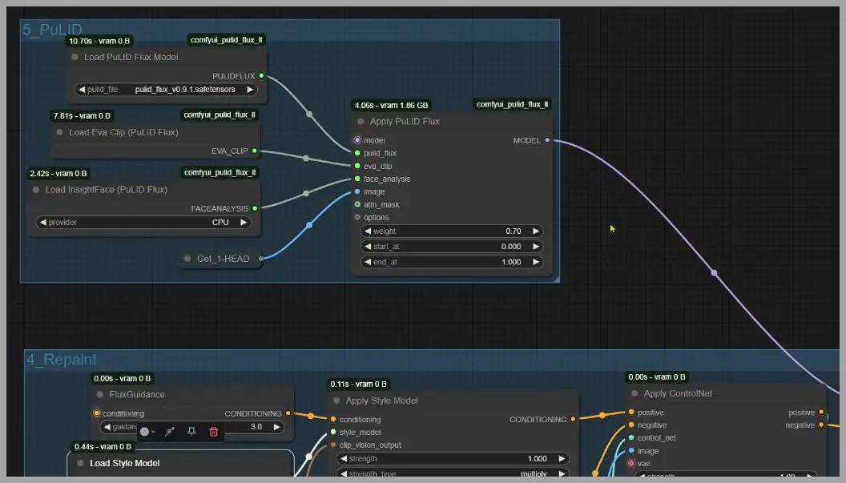Click the face_analysis input socket

[357, 179]
